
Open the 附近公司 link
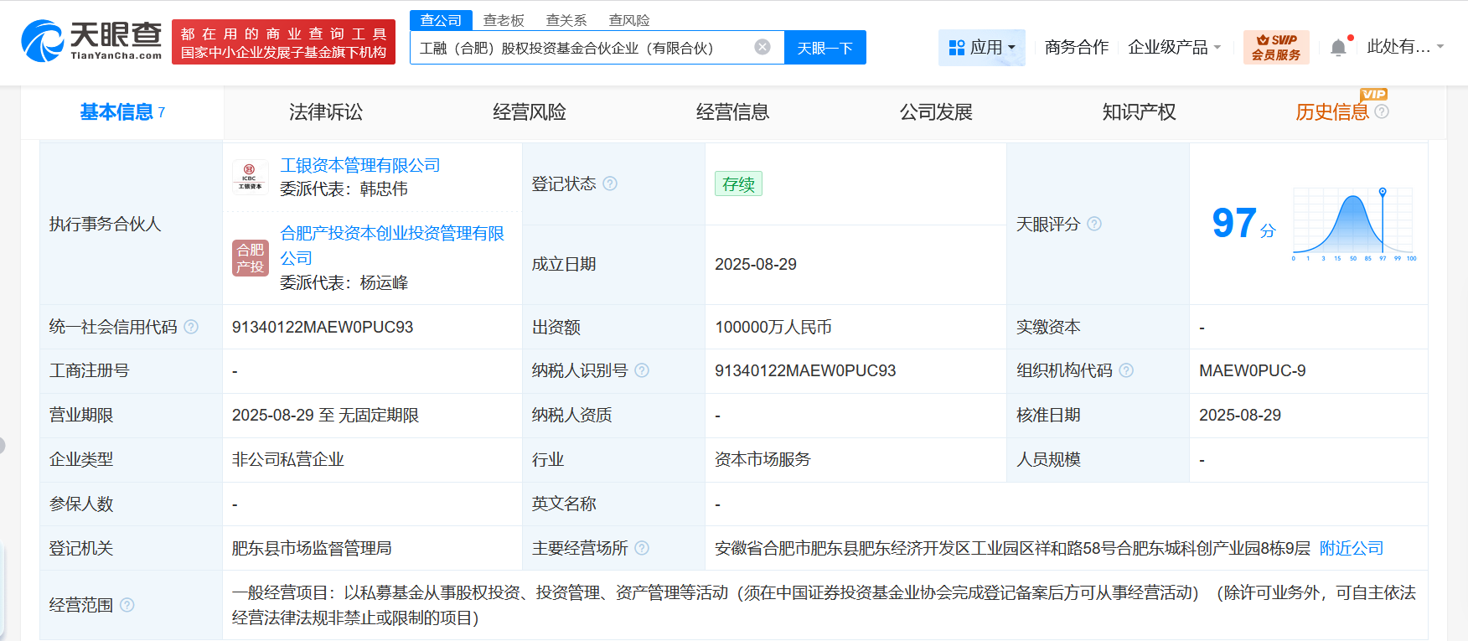pyautogui.click(x=1351, y=548)
